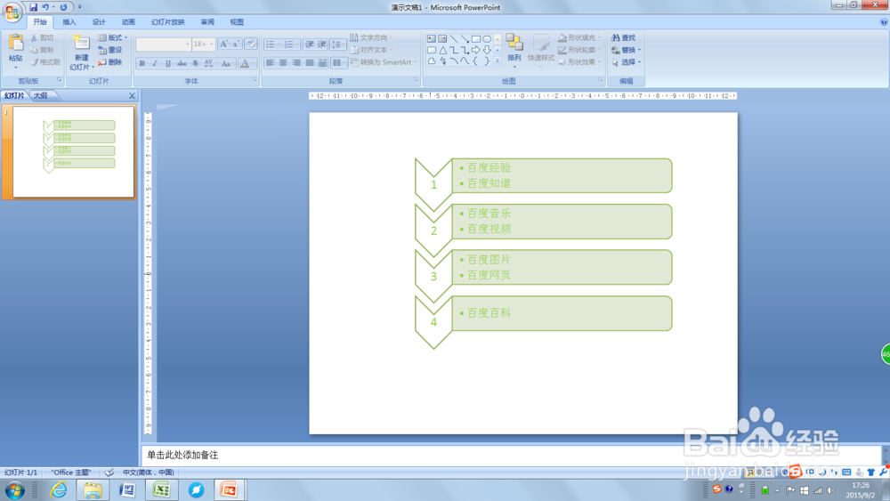The height and width of the screenshot is (501, 890).
Task: Click the line spacing icon
Action: point(337,44)
